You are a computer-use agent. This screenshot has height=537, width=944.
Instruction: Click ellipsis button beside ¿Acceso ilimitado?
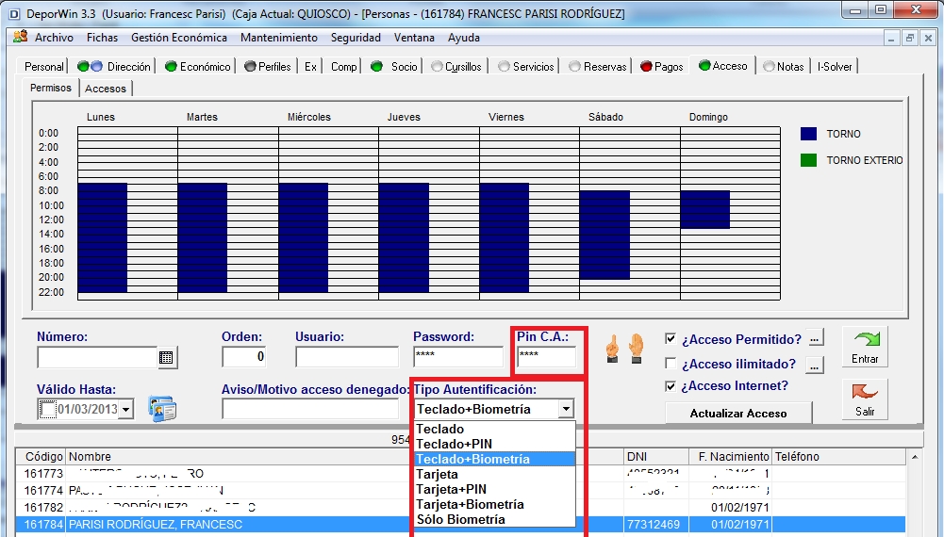(x=815, y=365)
